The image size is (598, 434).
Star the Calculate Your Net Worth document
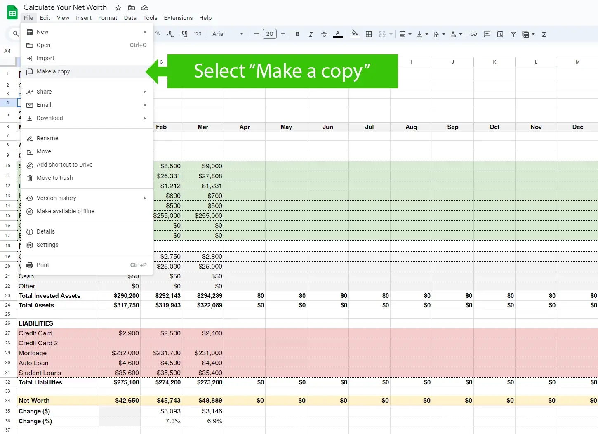(118, 8)
